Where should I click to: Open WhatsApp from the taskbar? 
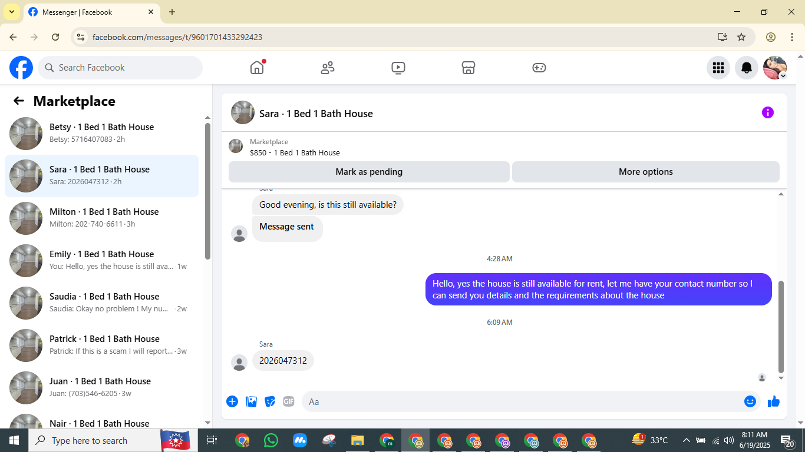(x=271, y=440)
